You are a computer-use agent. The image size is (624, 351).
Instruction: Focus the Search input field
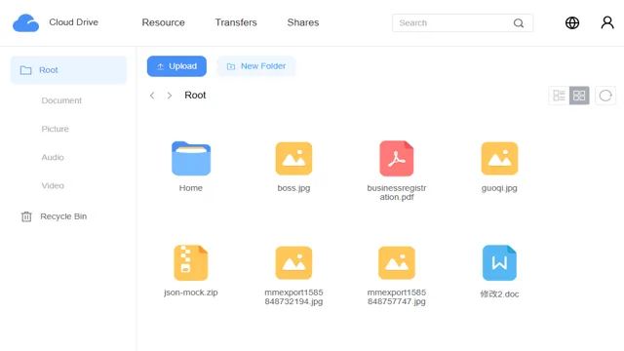coord(462,23)
